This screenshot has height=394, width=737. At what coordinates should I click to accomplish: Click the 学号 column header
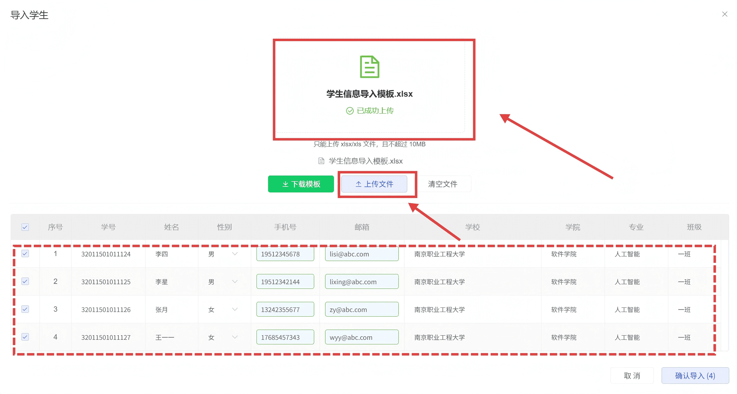point(108,227)
